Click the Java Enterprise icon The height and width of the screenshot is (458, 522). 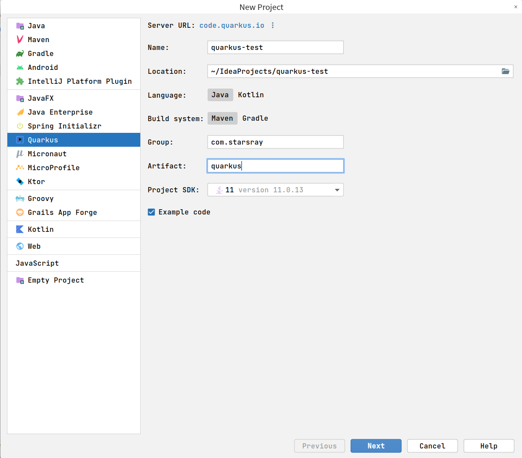click(x=20, y=112)
